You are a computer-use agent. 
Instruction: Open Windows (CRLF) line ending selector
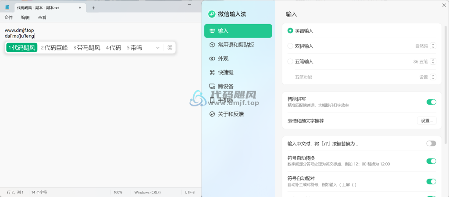click(x=147, y=193)
